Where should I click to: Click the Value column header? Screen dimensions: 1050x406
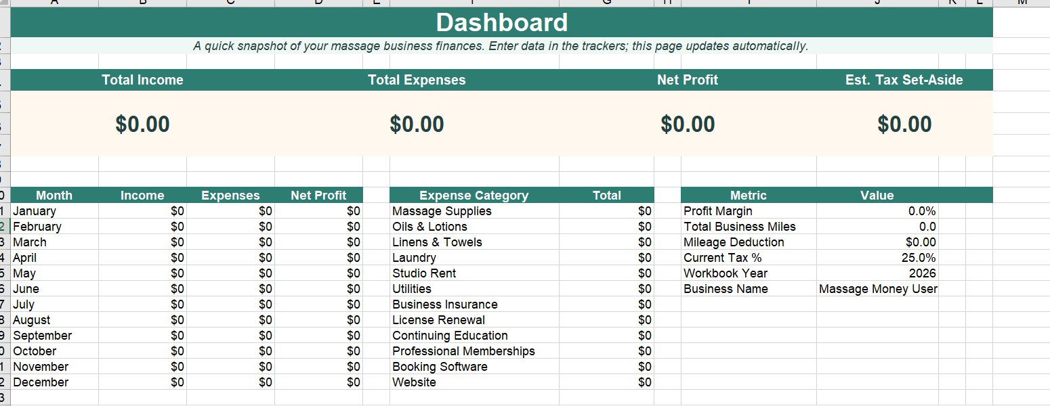[877, 196]
